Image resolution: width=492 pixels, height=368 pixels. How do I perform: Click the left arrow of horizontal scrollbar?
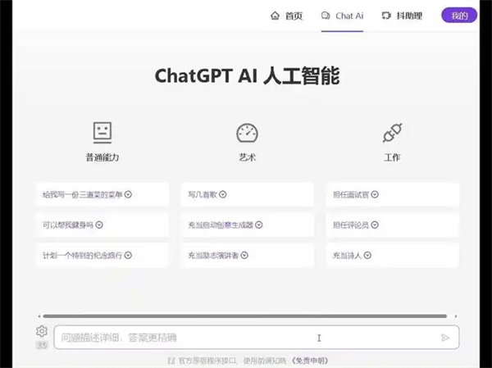[39, 316]
